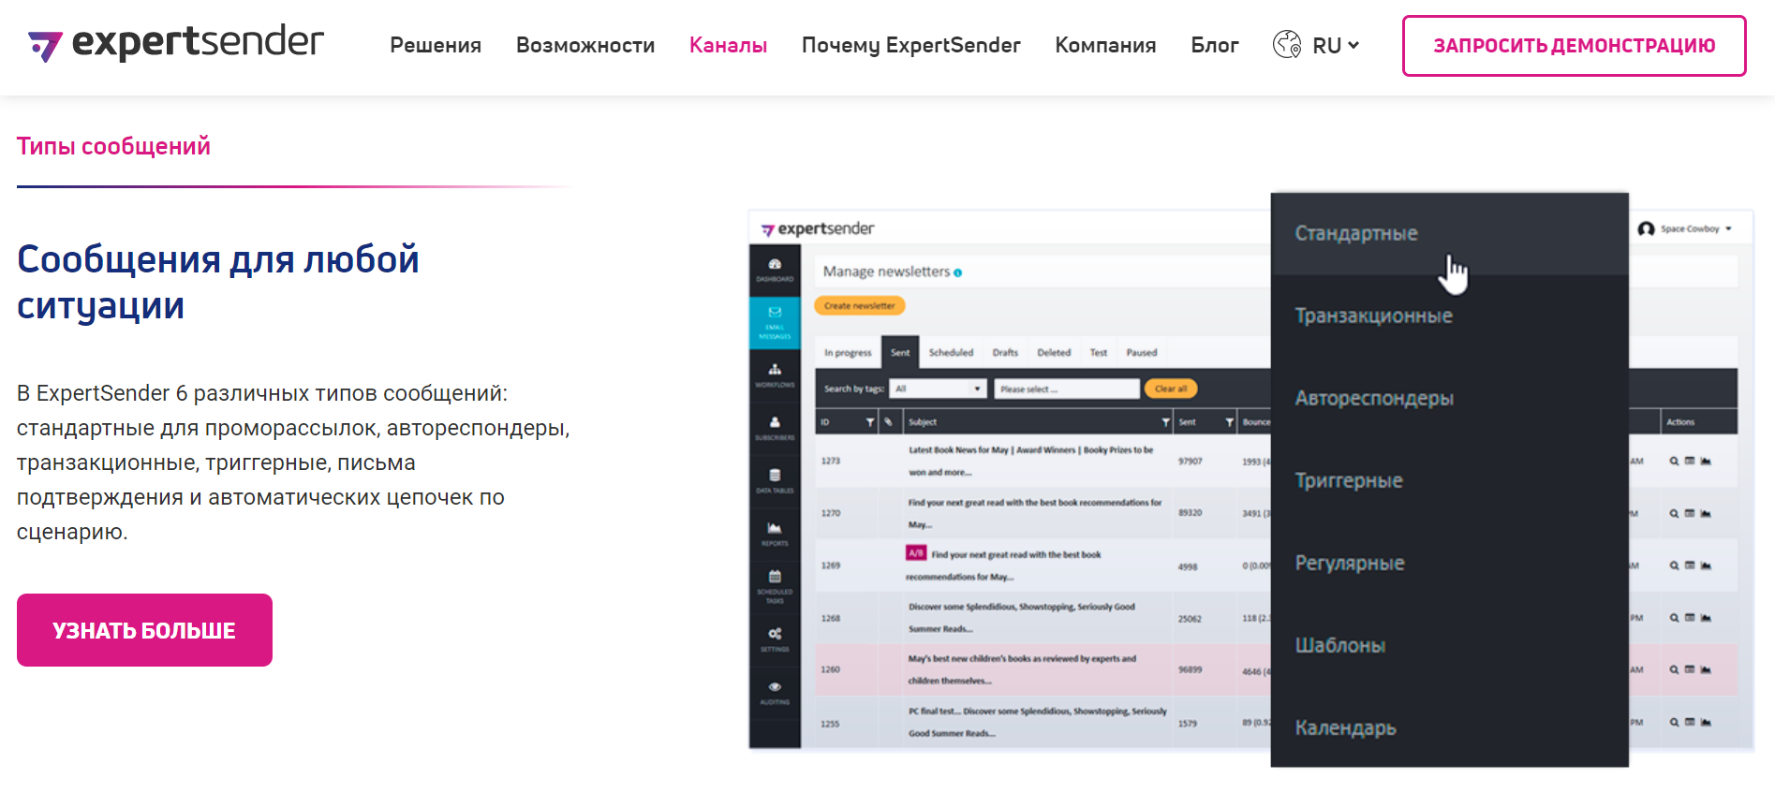This screenshot has width=1775, height=793.
Task: Open the tags dropdown set to All
Action: click(x=938, y=389)
